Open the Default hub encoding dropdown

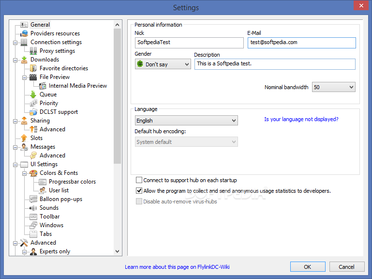point(186,142)
